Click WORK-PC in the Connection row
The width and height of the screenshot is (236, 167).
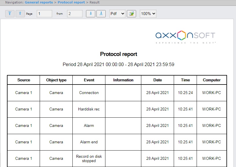(212, 93)
